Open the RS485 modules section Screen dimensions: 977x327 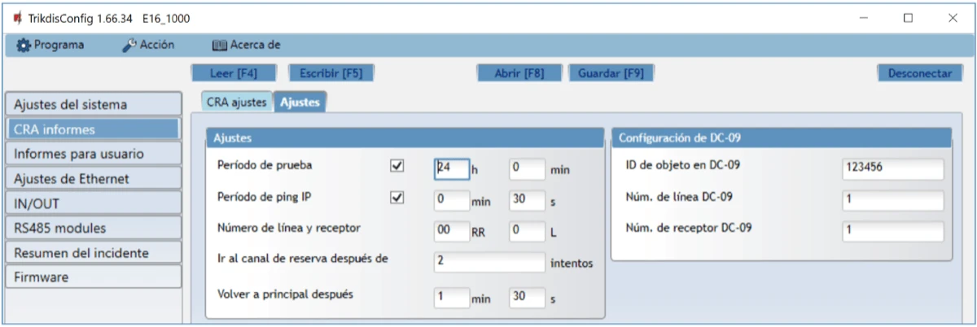(x=91, y=228)
